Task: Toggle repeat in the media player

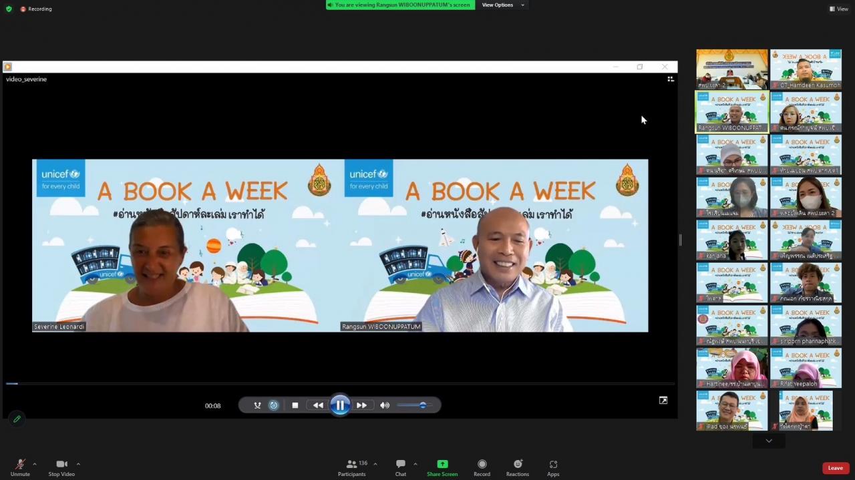Action: [273, 405]
